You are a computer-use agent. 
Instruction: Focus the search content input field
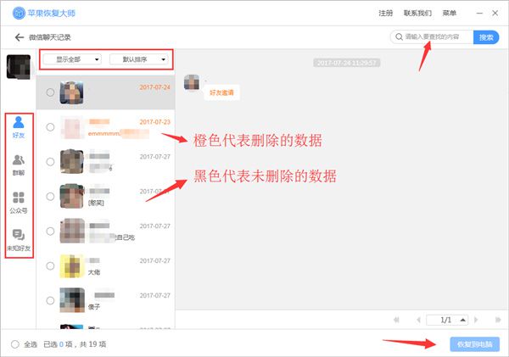pyautogui.click(x=433, y=37)
